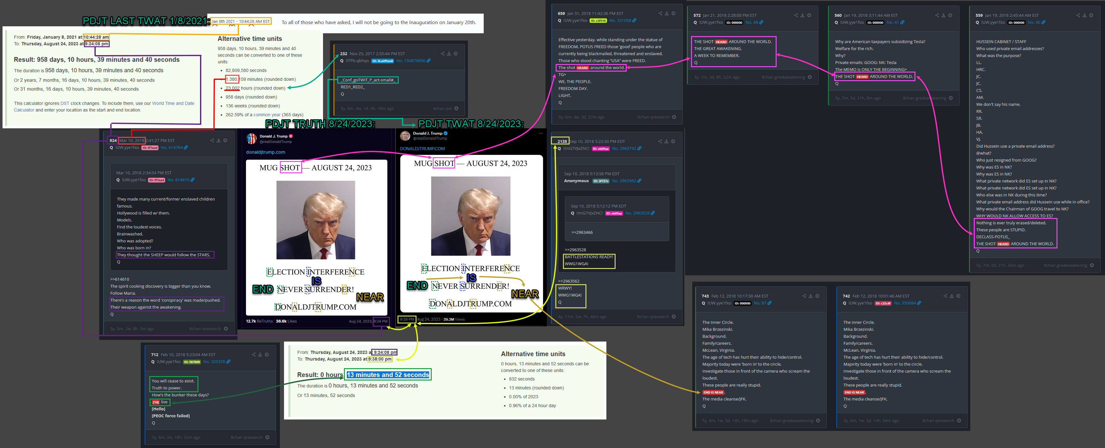The height and width of the screenshot is (448, 1105).
Task: Click the 82,809,580 seconds value
Action: (x=246, y=71)
